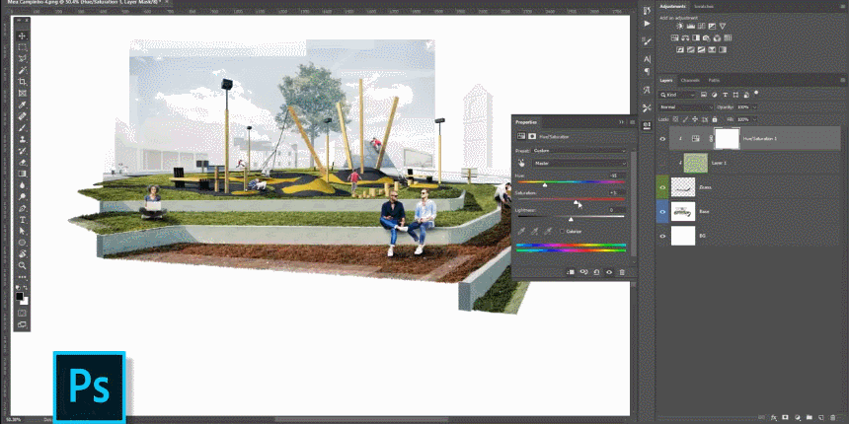Enable the Colorize checkbox
The width and height of the screenshot is (849, 424).
(562, 231)
